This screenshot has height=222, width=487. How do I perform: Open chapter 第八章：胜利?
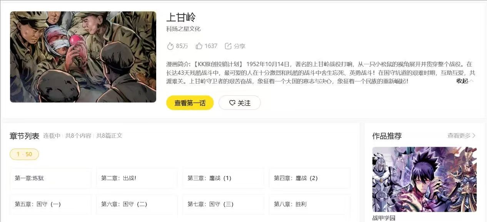310,204
